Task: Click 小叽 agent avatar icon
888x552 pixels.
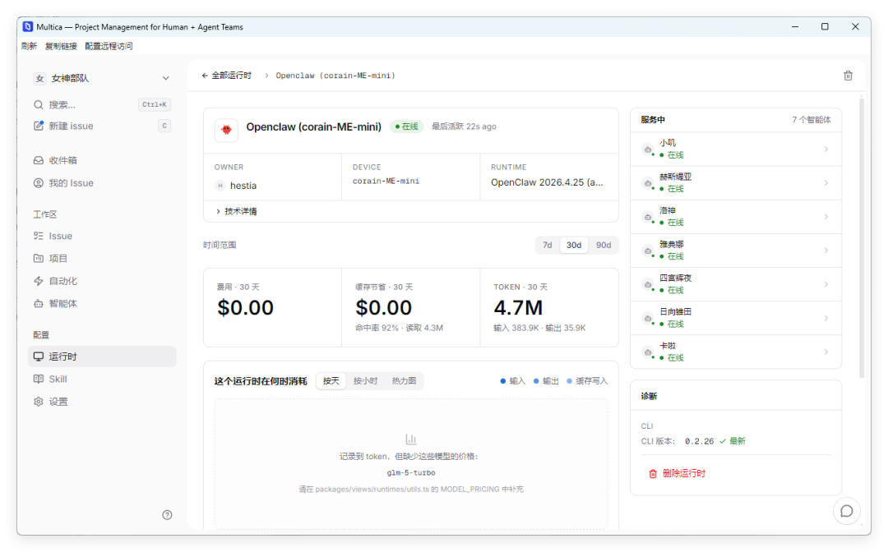Action: (x=648, y=149)
